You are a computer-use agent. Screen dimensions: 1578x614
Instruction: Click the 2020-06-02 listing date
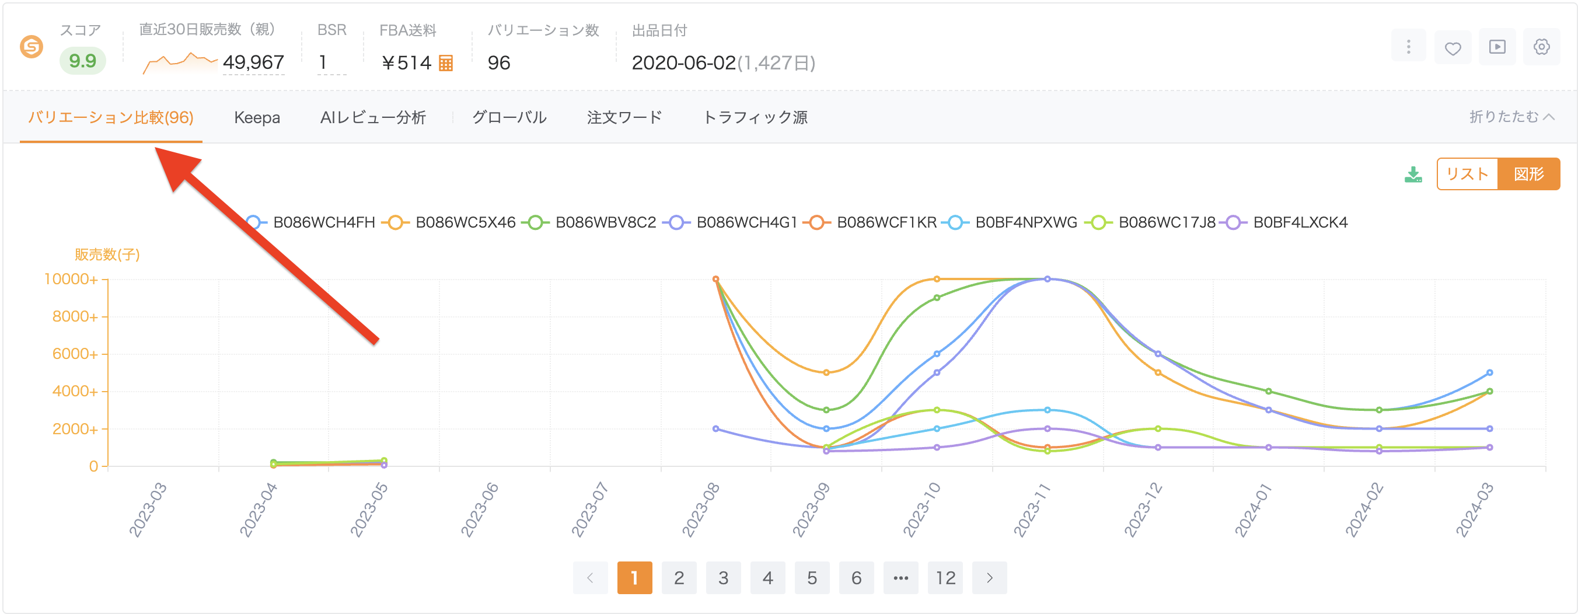683,62
